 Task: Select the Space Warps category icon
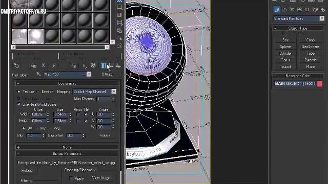coord(315,9)
